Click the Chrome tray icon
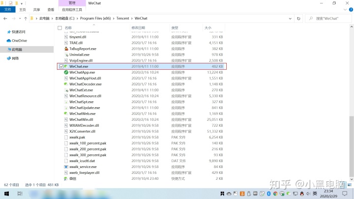 (x=275, y=194)
